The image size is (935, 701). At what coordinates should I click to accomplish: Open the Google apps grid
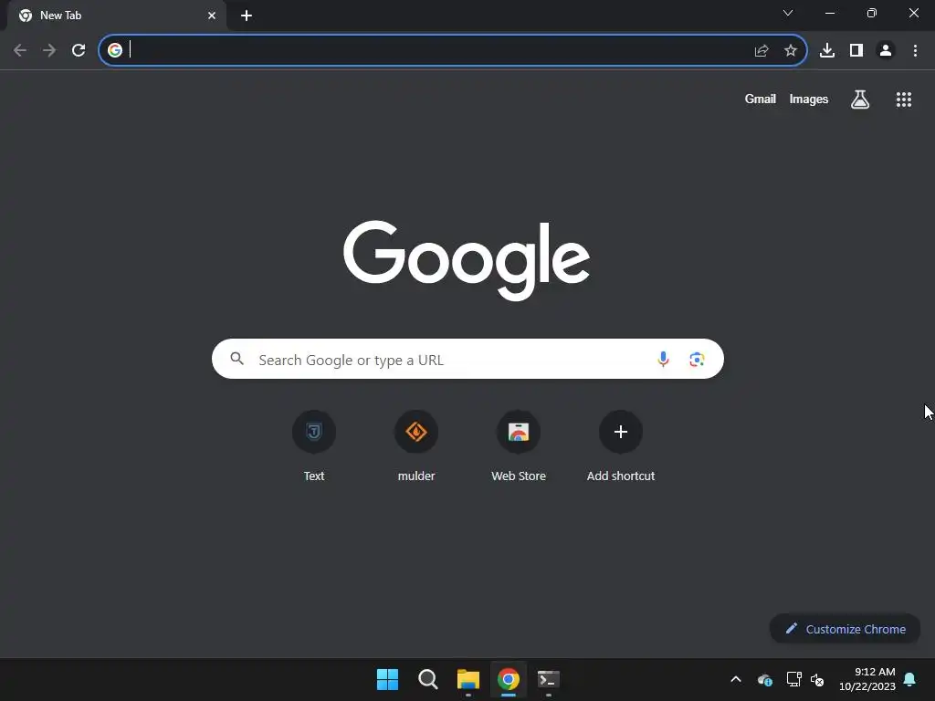(x=903, y=99)
